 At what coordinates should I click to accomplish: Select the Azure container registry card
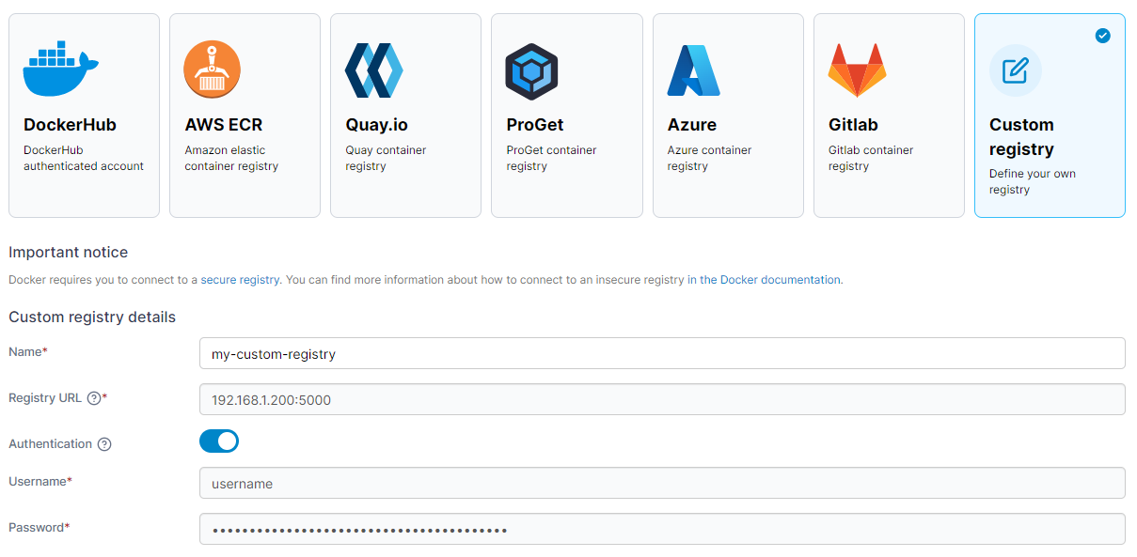point(728,115)
